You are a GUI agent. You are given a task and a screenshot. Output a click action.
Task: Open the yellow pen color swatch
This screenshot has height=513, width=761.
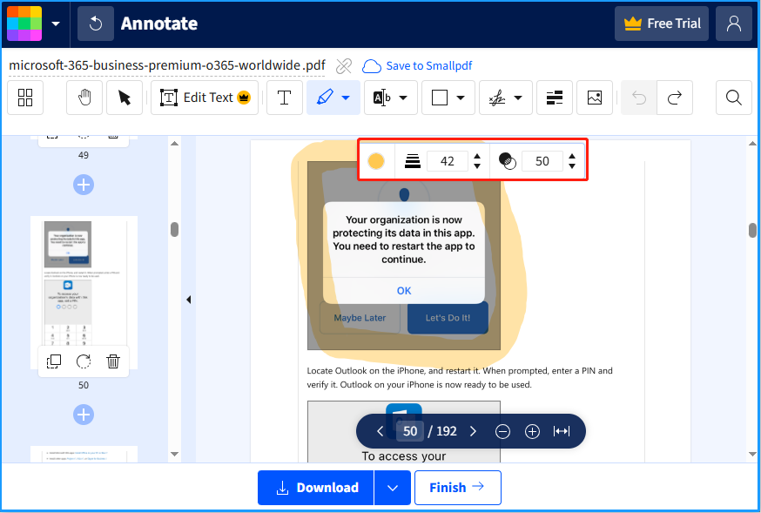coord(376,160)
